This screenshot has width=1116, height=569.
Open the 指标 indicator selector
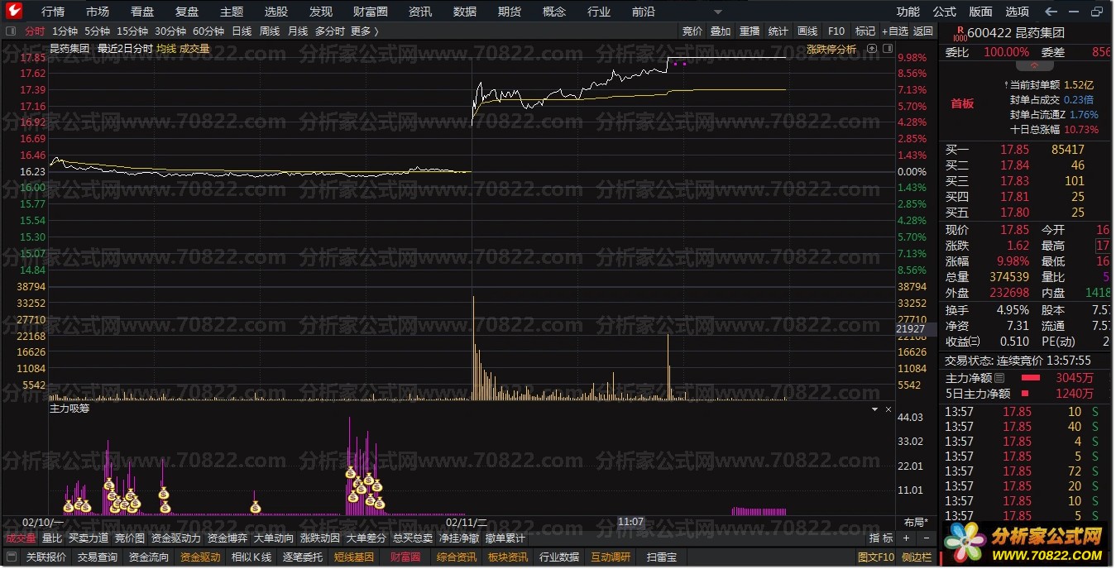pos(879,538)
